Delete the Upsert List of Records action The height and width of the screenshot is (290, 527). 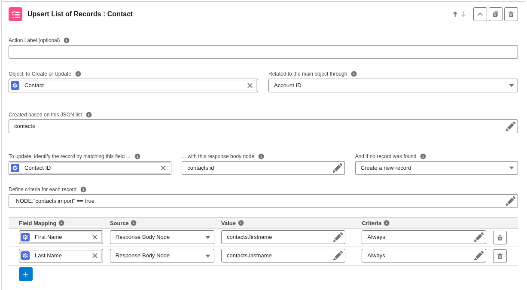pos(511,14)
